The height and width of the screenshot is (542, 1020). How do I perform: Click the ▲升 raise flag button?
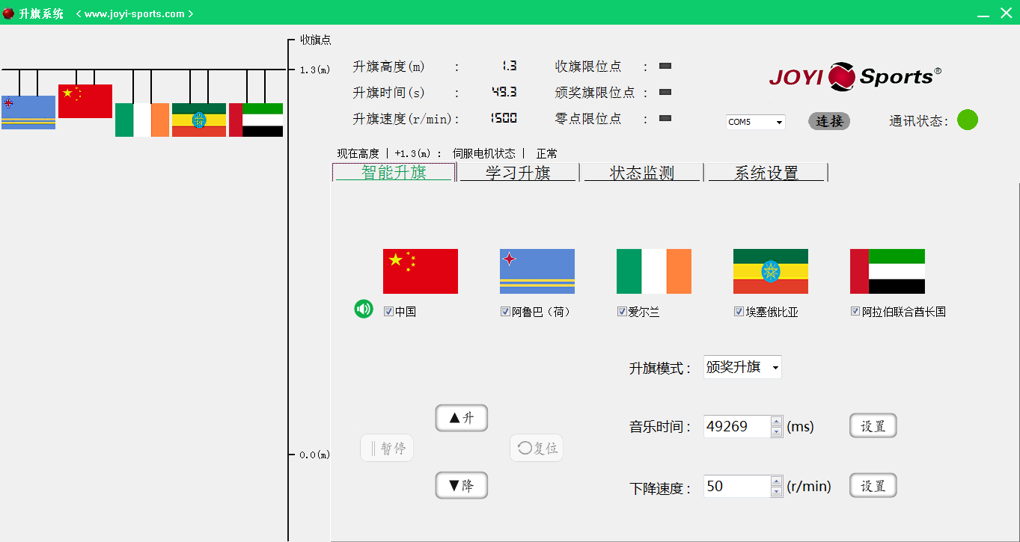pyautogui.click(x=461, y=418)
